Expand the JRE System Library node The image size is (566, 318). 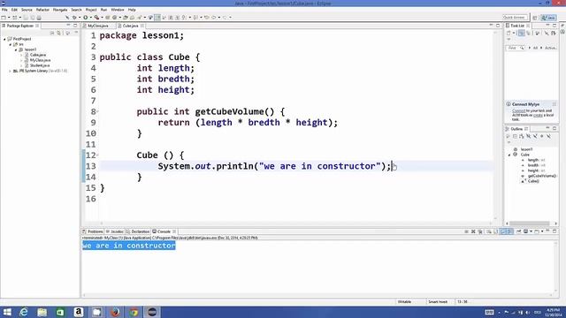click(x=10, y=71)
